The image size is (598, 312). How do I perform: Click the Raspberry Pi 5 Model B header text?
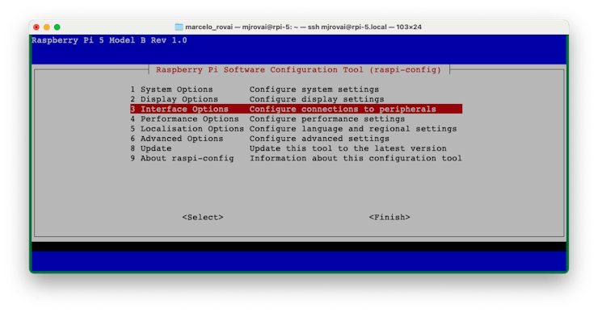[109, 40]
